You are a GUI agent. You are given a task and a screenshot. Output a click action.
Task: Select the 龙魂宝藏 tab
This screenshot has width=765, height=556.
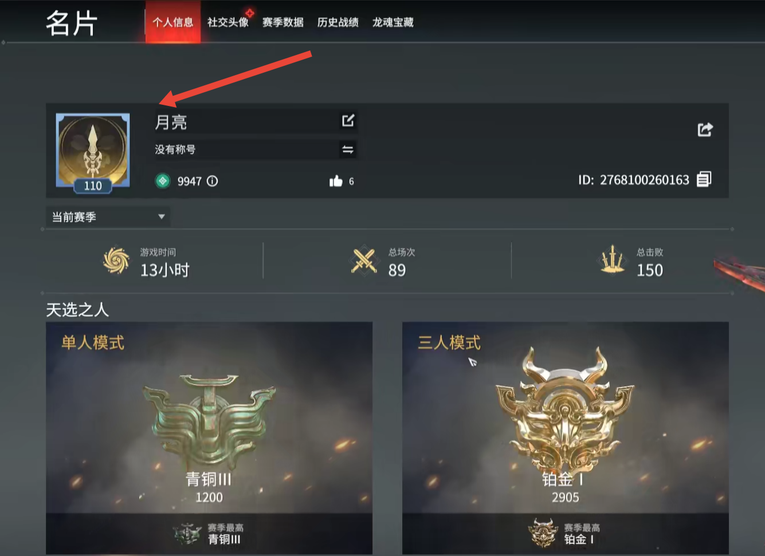pyautogui.click(x=393, y=22)
